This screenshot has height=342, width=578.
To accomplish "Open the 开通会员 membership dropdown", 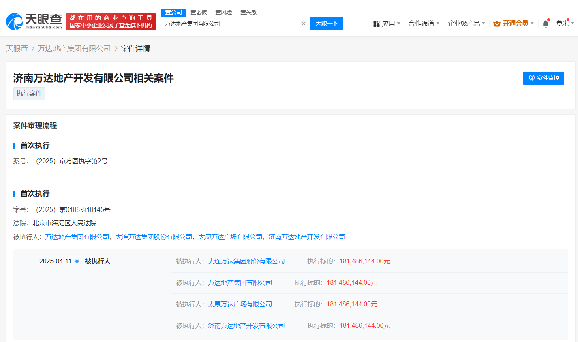I will click(518, 24).
